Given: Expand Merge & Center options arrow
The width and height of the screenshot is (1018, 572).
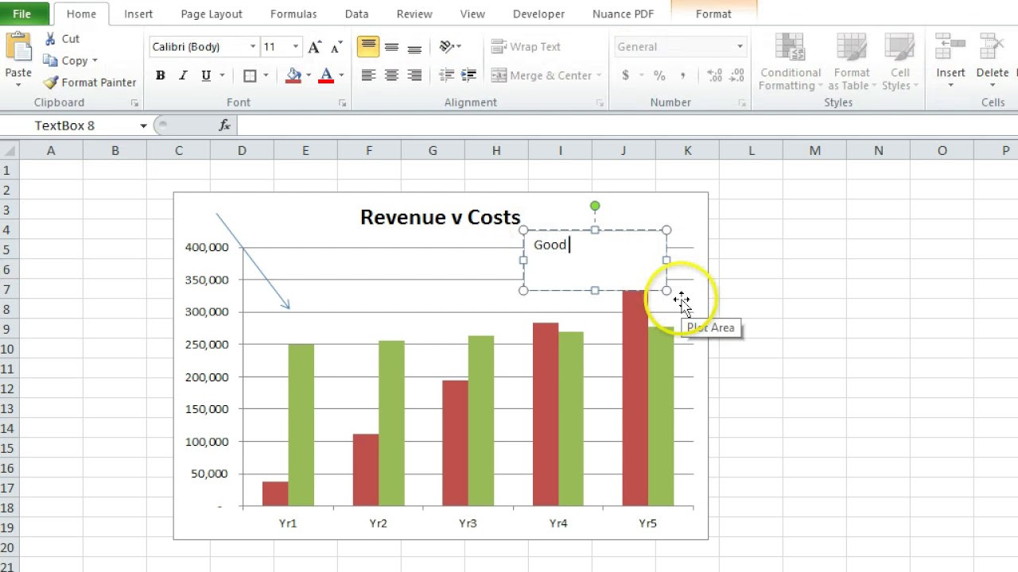Looking at the screenshot, I should (598, 75).
